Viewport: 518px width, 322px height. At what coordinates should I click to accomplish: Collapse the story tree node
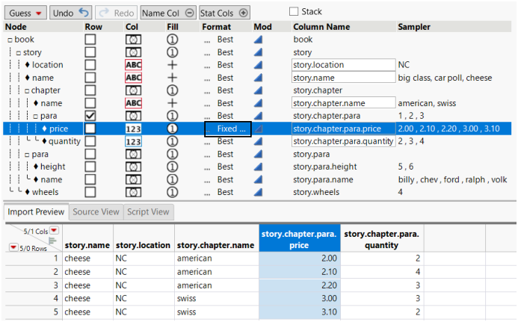(x=18, y=52)
